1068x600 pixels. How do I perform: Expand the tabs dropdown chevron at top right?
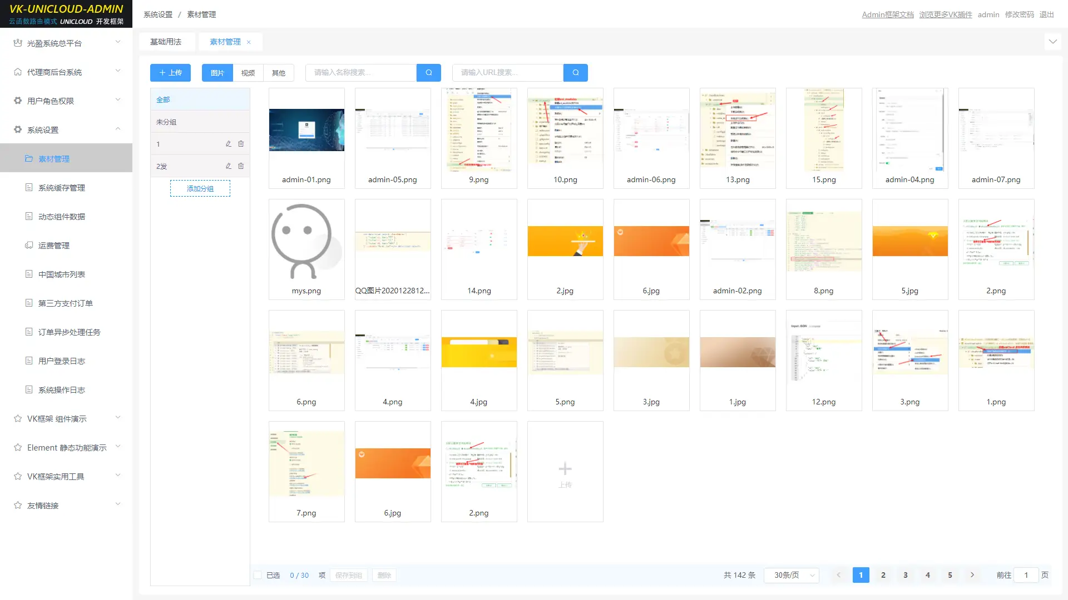coord(1052,42)
